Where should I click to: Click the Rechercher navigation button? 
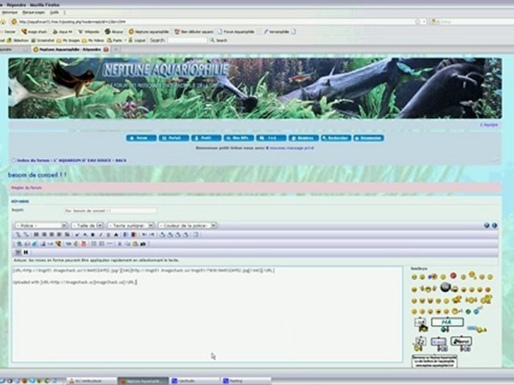[336, 138]
